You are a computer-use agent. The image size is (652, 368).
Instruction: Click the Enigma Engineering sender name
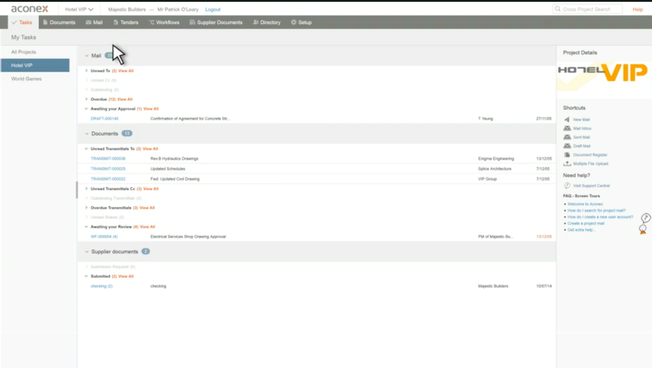(496, 159)
